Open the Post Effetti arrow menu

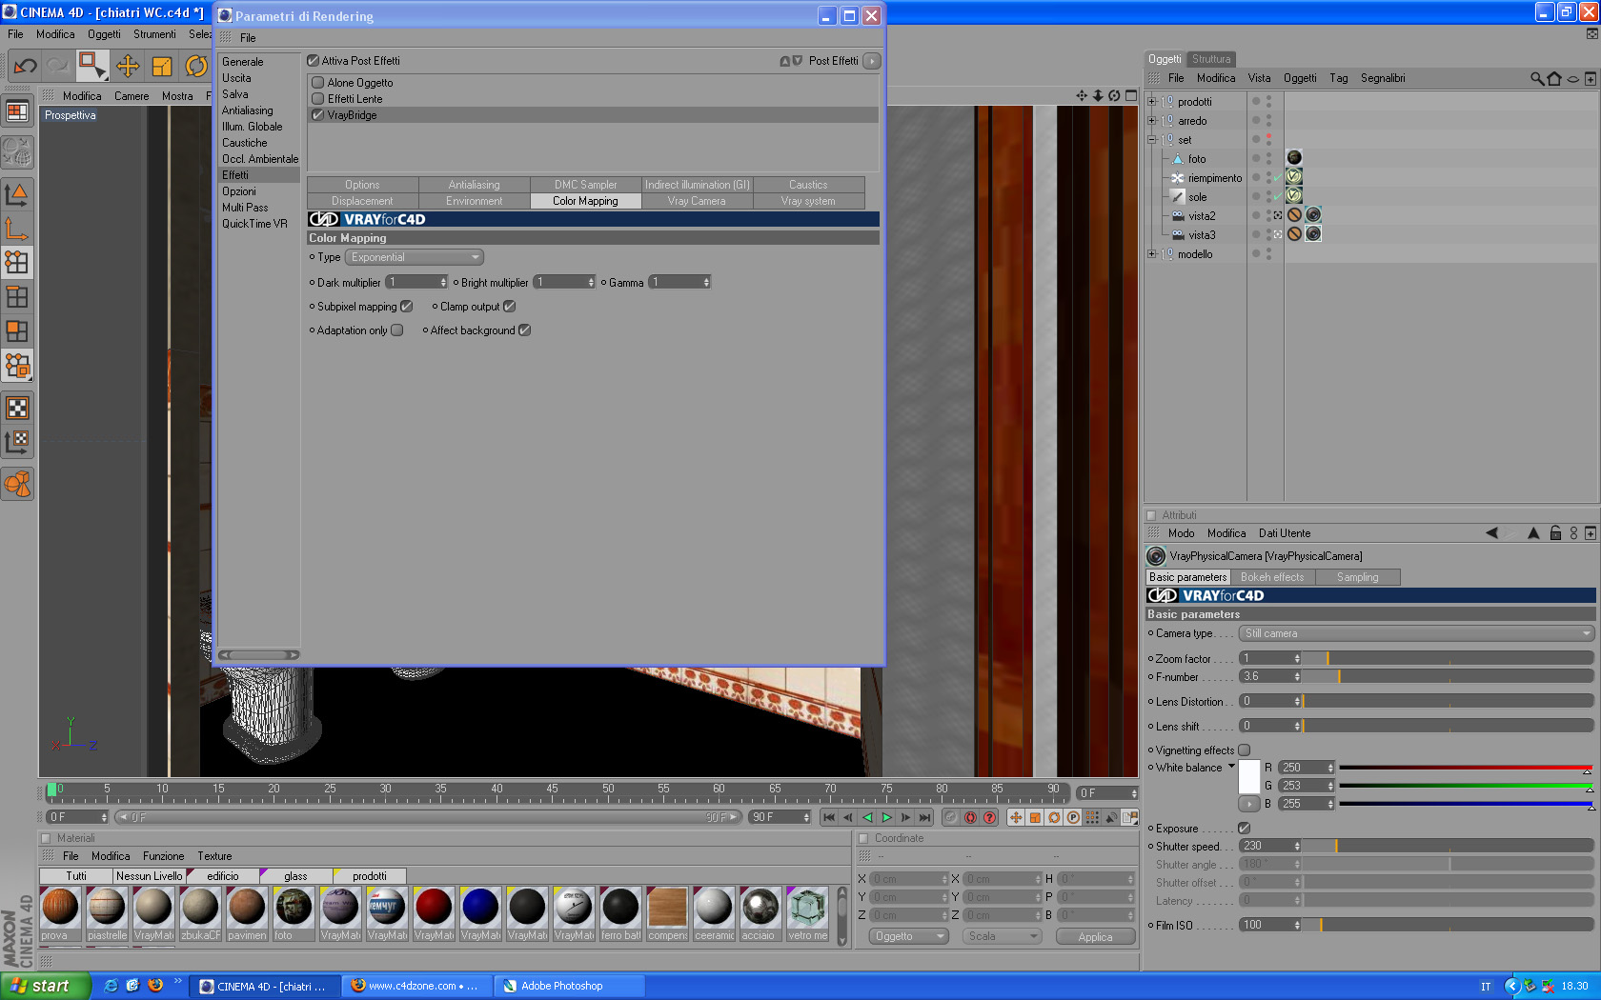tap(872, 61)
